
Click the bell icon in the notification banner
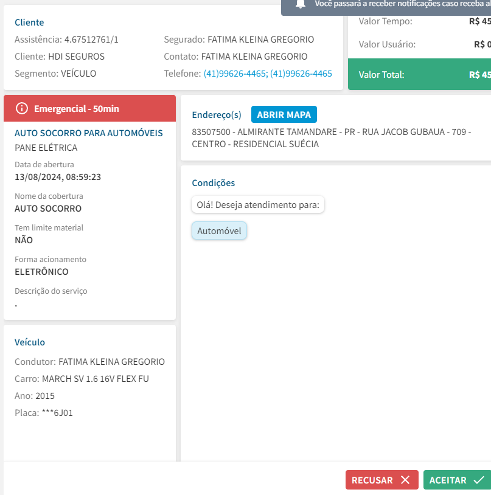click(x=300, y=4)
